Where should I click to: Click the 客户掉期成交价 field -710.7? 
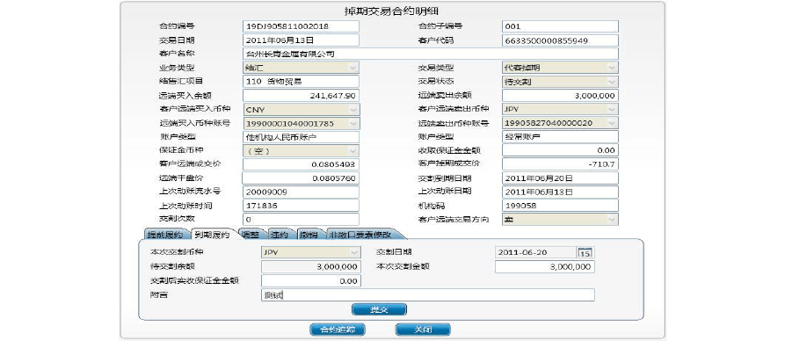click(x=560, y=164)
